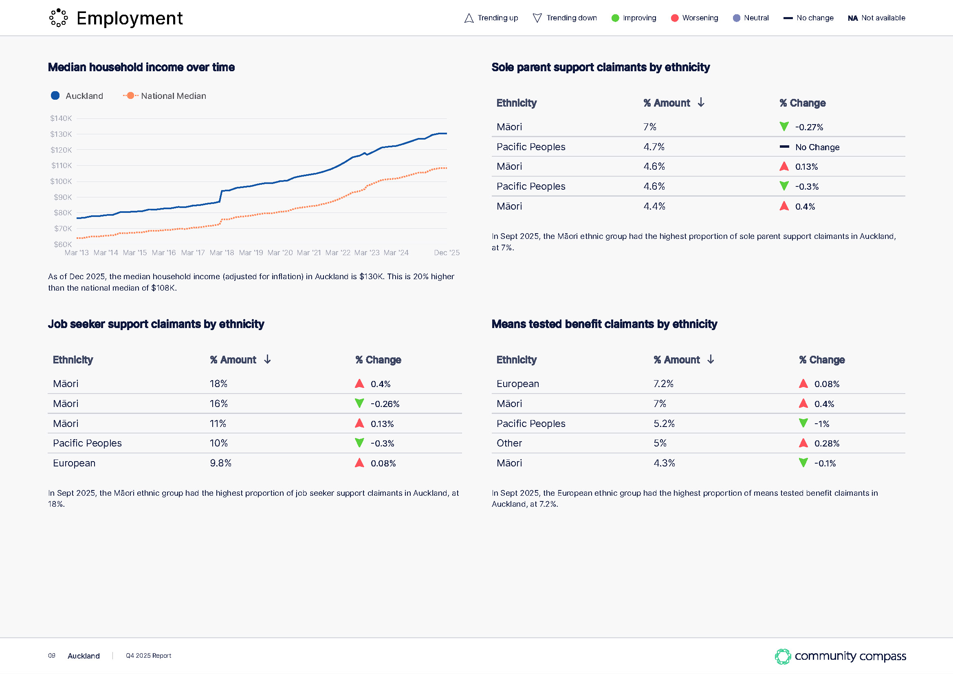953x674 pixels.
Task: Click the green Improving legend dot
Action: click(615, 18)
